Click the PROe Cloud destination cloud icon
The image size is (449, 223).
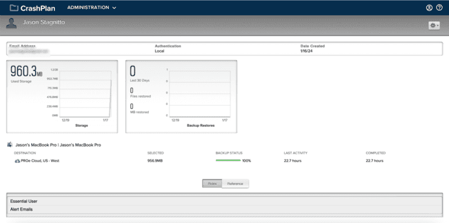pos(17,161)
